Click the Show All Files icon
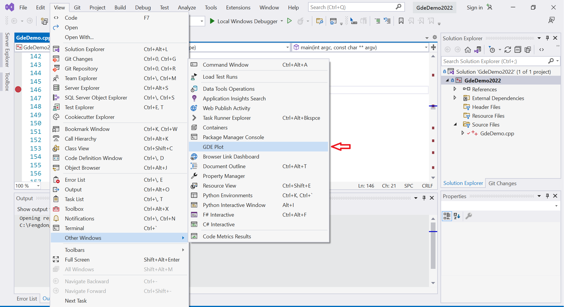This screenshot has height=307, width=565. [528, 50]
